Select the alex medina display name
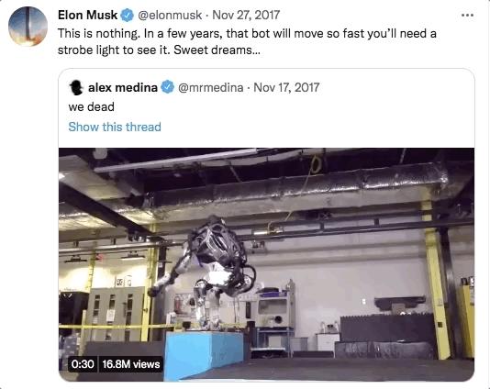This screenshot has width=490, height=389. pos(123,87)
